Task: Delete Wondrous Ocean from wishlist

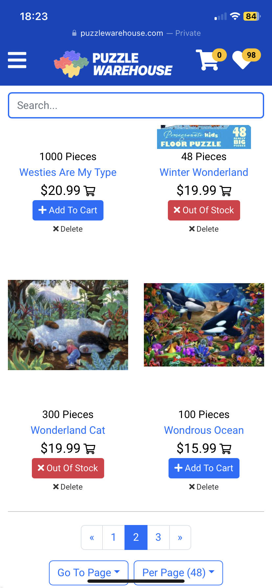Action: [x=204, y=487]
